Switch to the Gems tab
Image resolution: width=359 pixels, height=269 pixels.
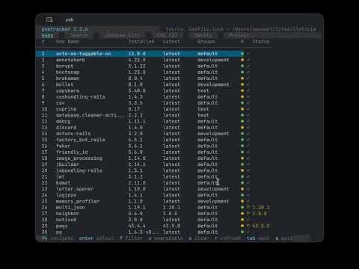click(47, 35)
